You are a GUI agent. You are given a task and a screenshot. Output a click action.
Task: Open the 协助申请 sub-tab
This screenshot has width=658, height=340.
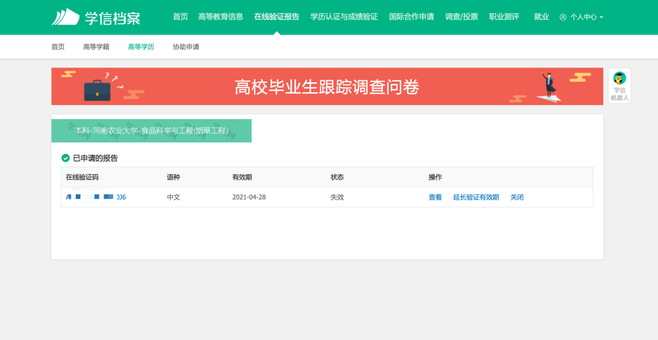pyautogui.click(x=186, y=47)
